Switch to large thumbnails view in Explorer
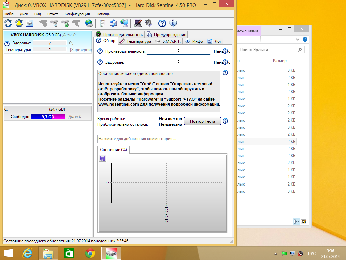Viewport: 346px width, 260px height. [304, 221]
